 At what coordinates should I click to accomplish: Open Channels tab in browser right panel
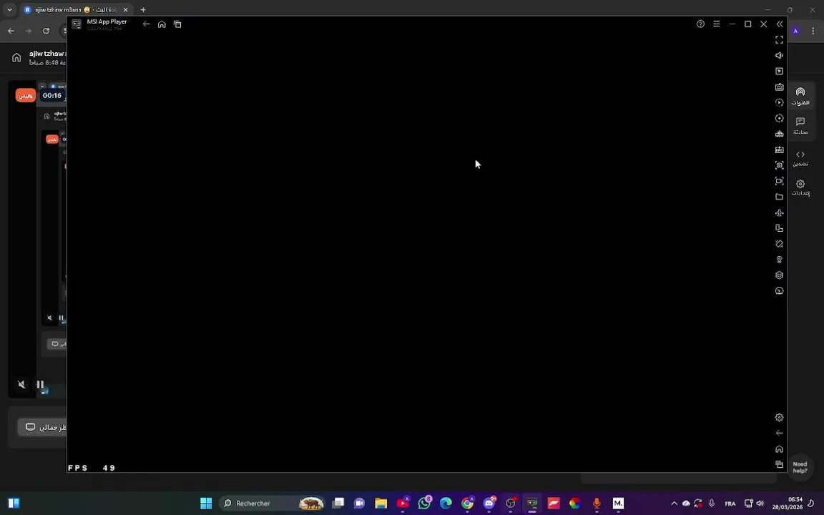coord(800,96)
